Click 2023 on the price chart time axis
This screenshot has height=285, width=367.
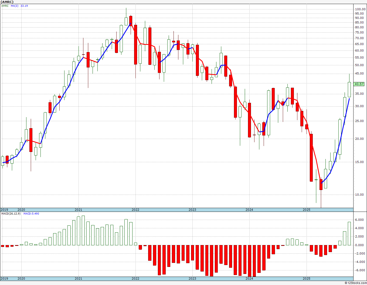[192, 210]
